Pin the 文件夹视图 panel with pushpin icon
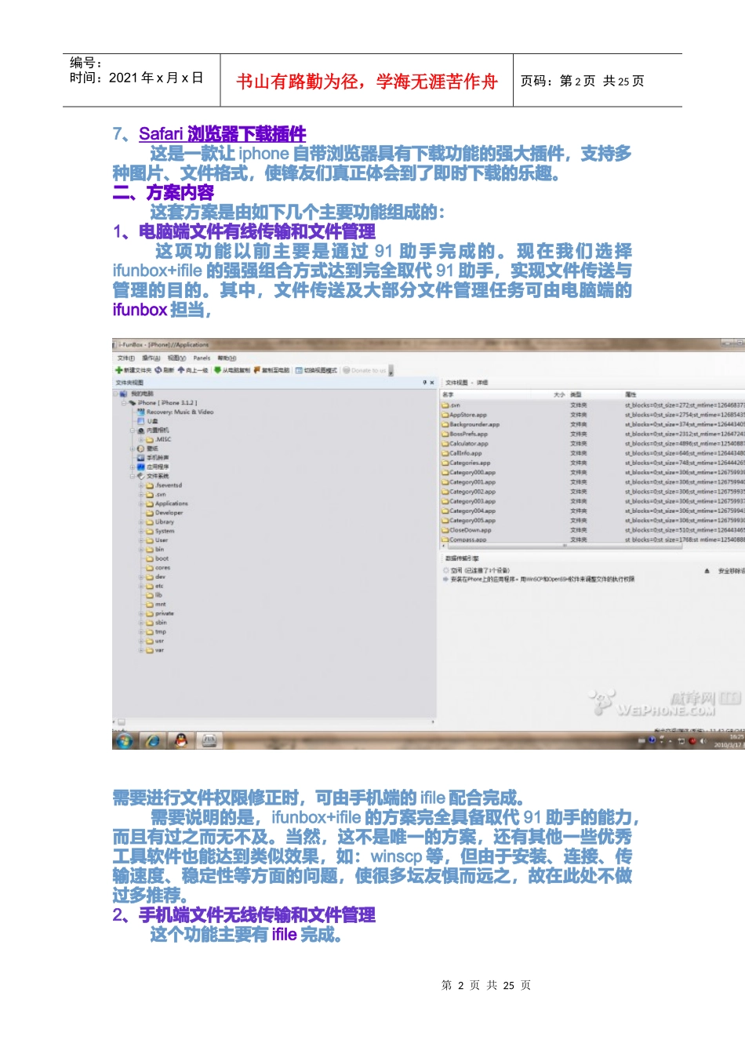Screen dimensions: 745x1054 (424, 383)
